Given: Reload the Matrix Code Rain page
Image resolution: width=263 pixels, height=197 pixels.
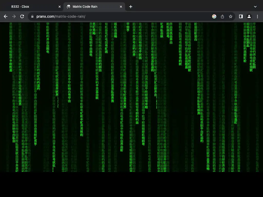Looking at the screenshot, I should click(22, 16).
